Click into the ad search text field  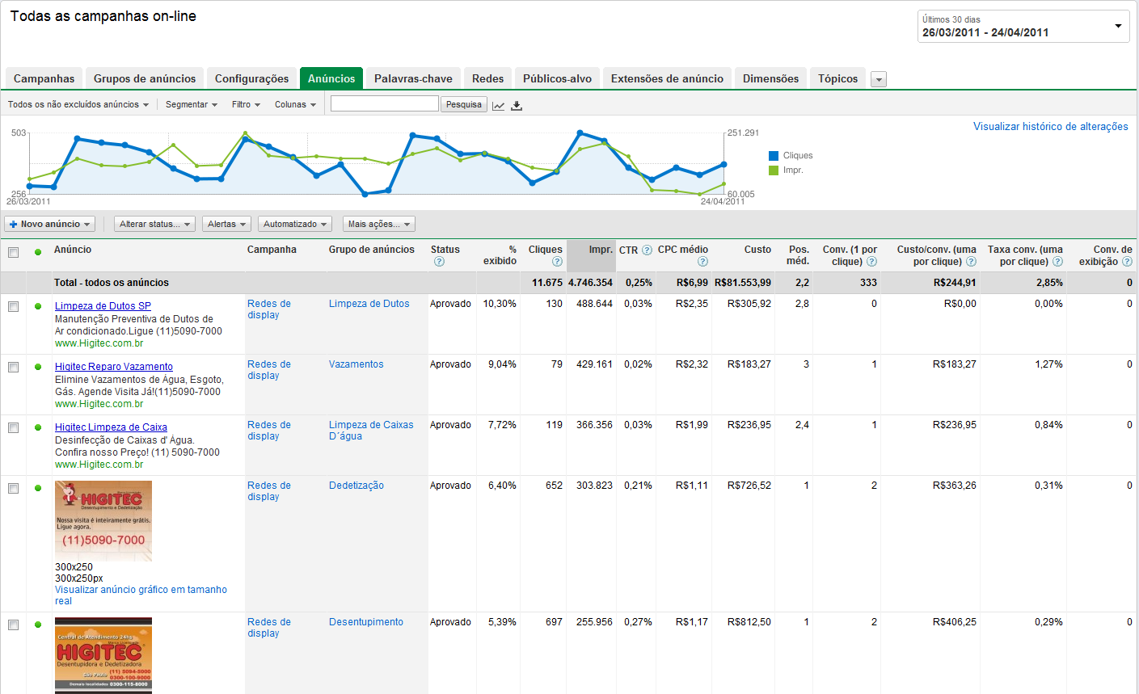tap(384, 103)
